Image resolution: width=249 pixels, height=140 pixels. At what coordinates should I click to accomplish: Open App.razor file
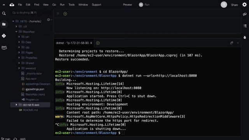(31, 79)
